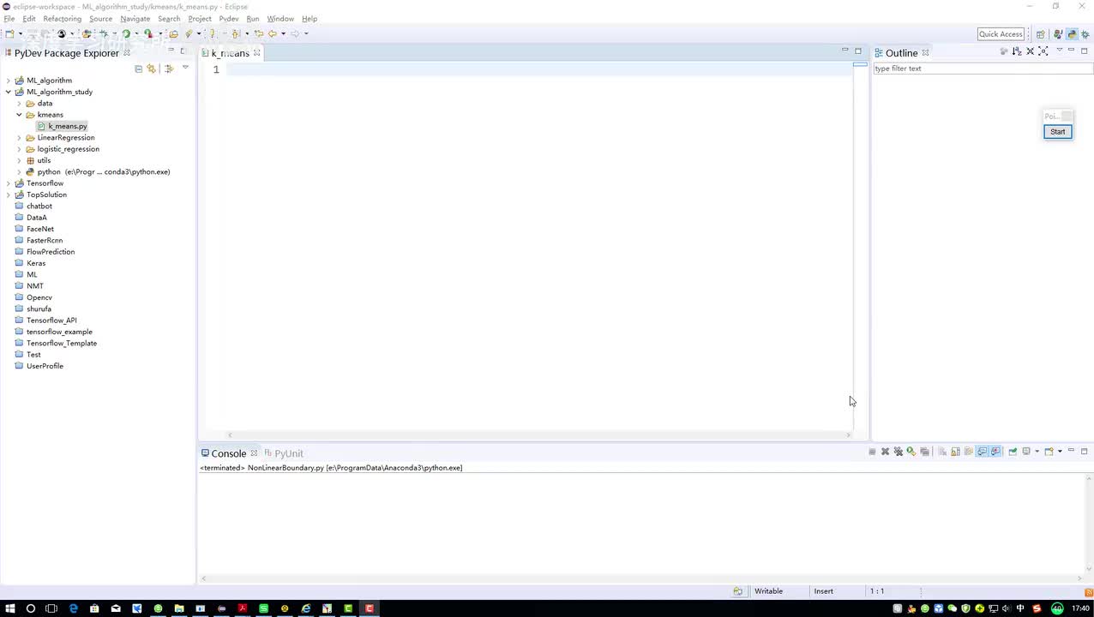Click the green Run toolbar icon

click(126, 34)
